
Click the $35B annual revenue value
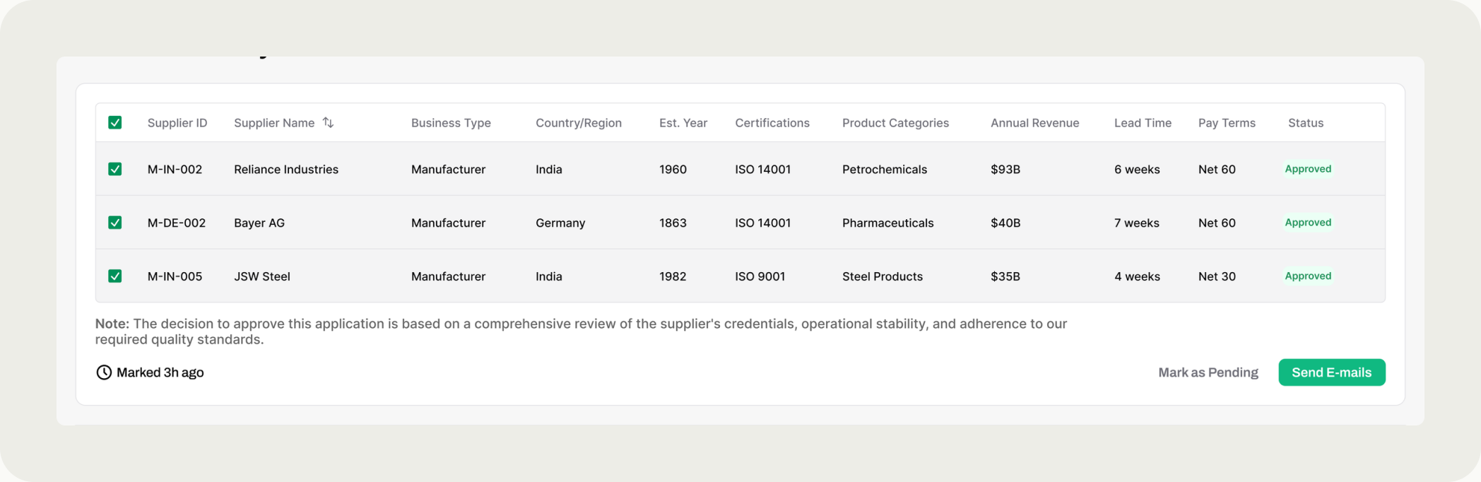pyautogui.click(x=1005, y=276)
